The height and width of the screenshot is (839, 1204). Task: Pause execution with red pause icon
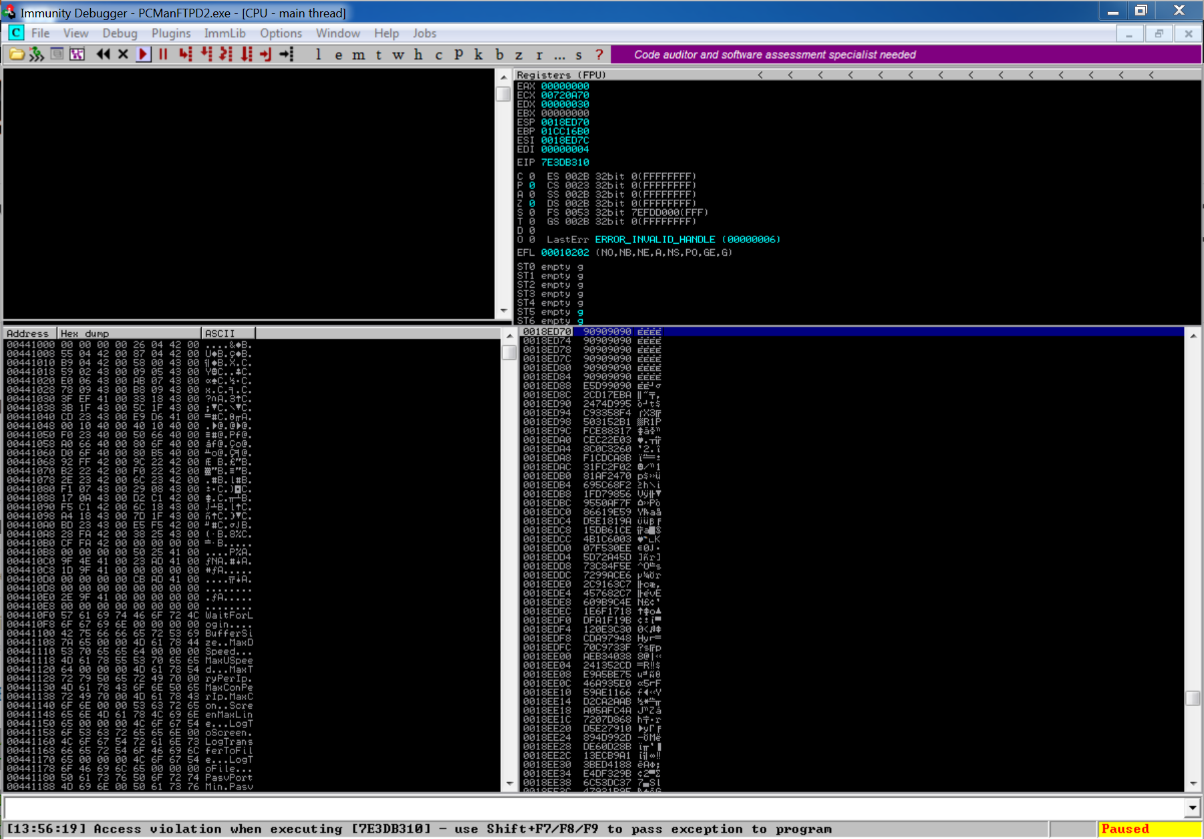(x=163, y=55)
